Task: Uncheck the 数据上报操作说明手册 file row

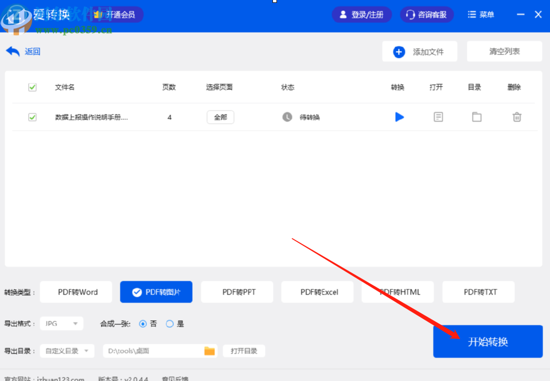Action: click(x=32, y=117)
